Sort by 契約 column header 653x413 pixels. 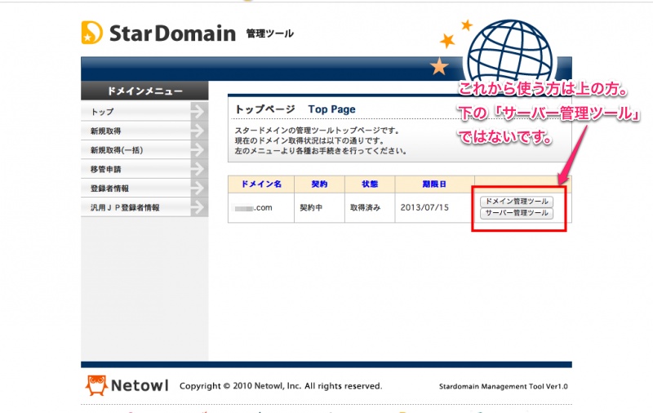[x=319, y=184]
